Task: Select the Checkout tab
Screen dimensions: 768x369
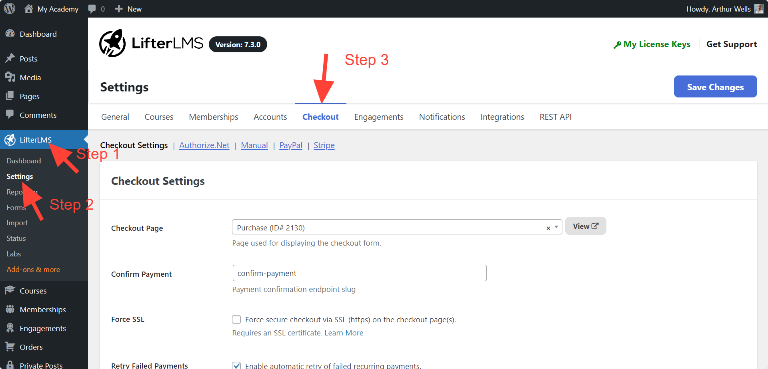Action: 320,117
